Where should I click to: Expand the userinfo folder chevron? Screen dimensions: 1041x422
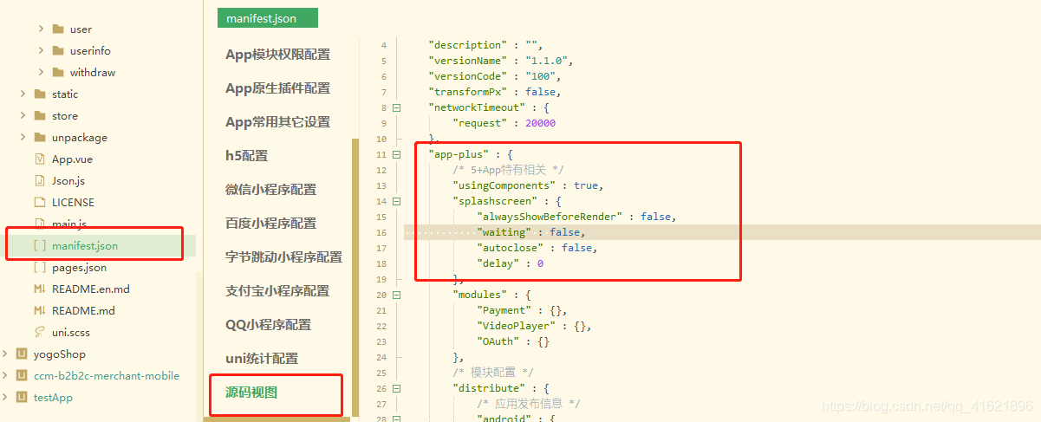41,50
